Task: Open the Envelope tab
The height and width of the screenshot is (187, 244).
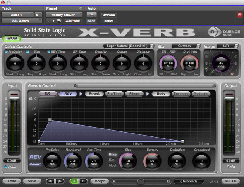Action: 181,94
